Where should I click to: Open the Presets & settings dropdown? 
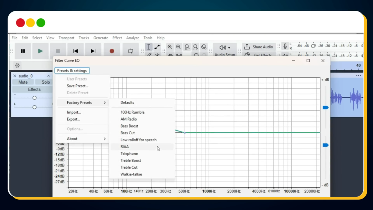click(x=72, y=70)
